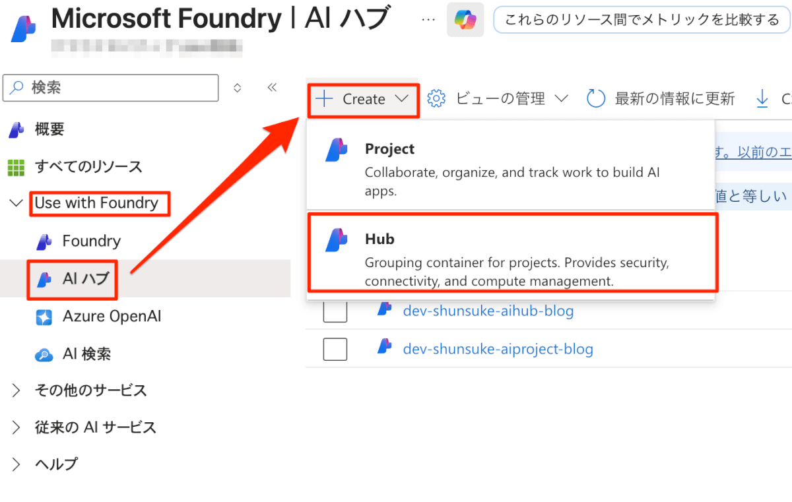This screenshot has height=502, width=792.
Task: Click the refresh icon (最新の情報に更新)
Action: click(596, 99)
